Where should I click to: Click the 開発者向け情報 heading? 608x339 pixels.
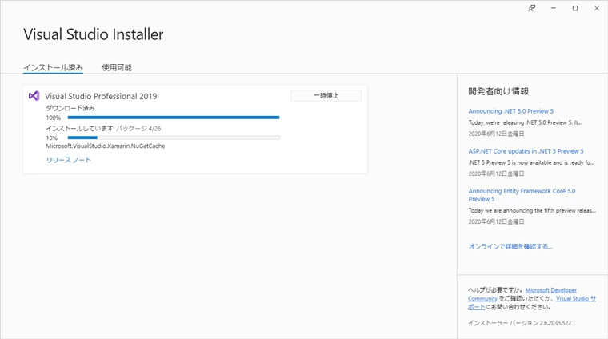[x=498, y=91]
